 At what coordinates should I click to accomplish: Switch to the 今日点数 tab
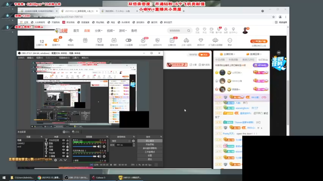[220, 60]
